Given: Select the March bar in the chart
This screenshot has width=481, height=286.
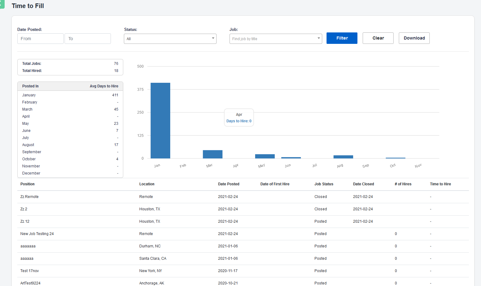Looking at the screenshot, I should 213,154.
